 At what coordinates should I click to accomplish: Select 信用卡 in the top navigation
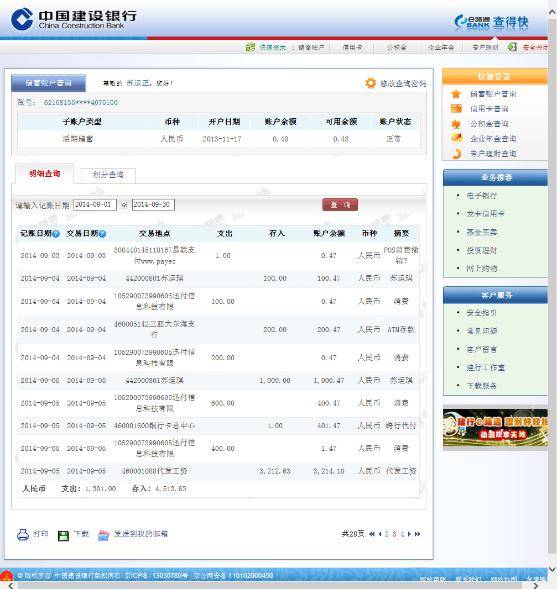(x=352, y=48)
